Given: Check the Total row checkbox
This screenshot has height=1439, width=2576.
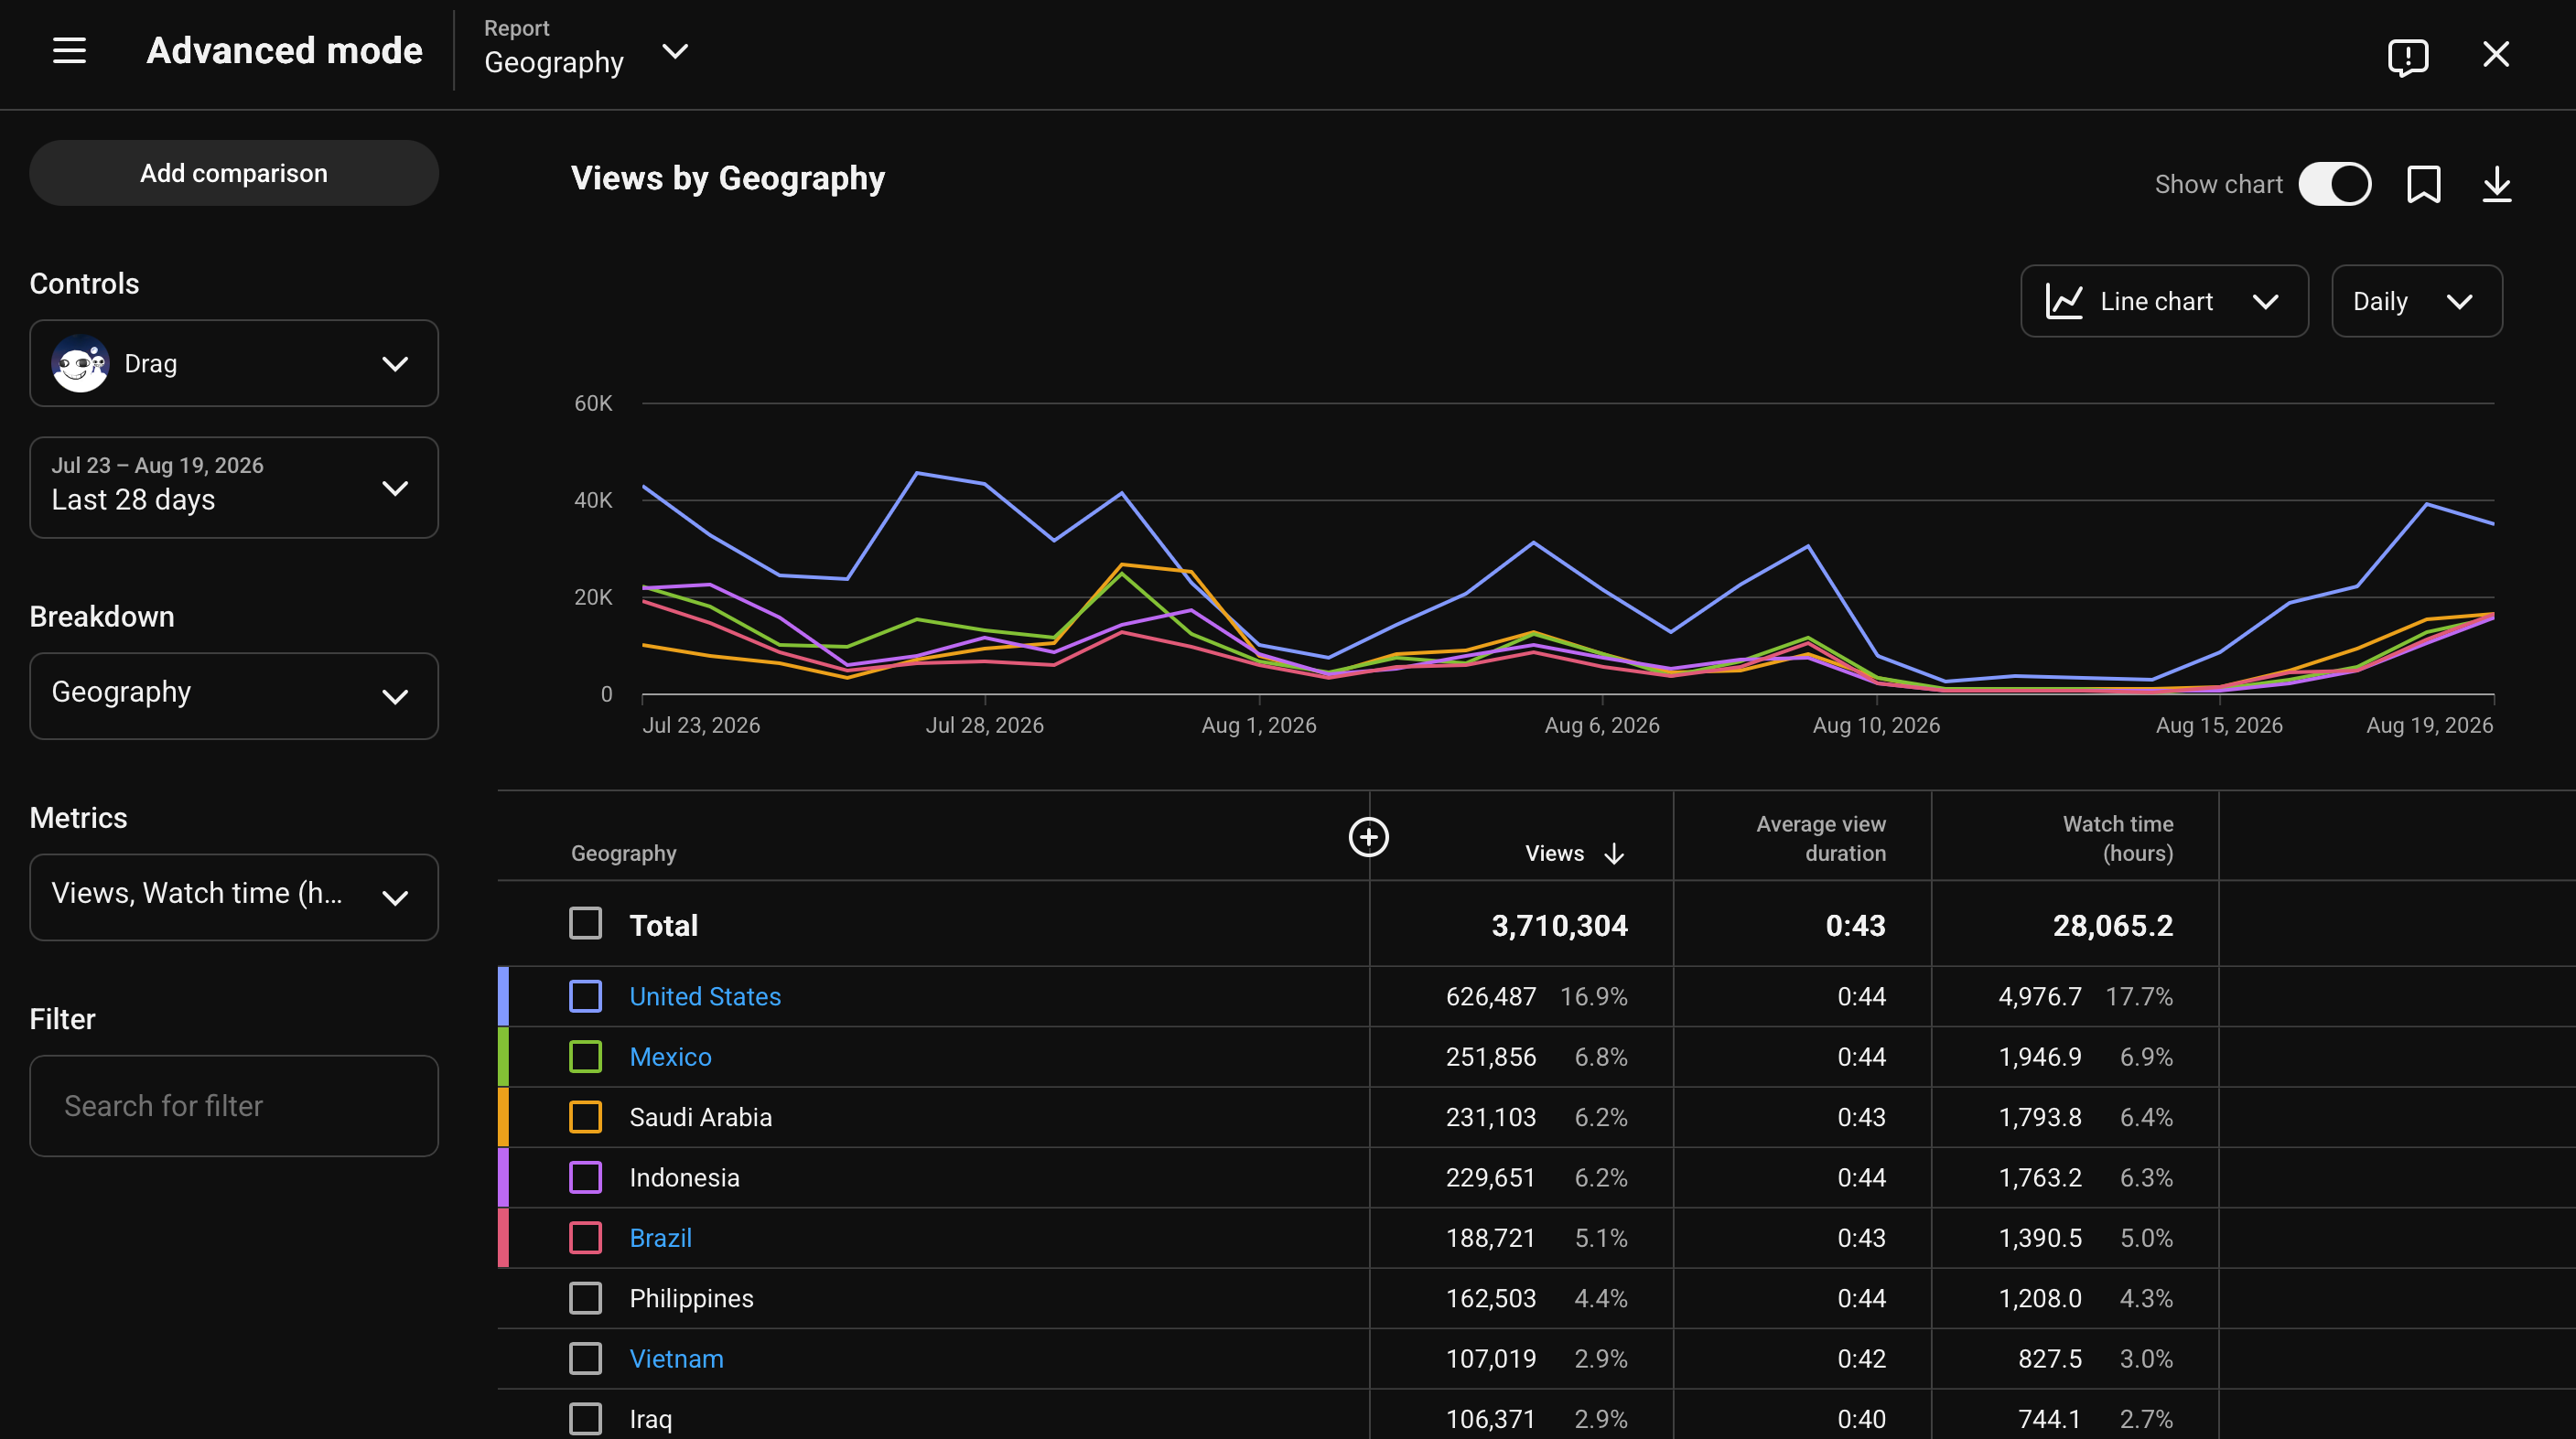Looking at the screenshot, I should click(586, 923).
